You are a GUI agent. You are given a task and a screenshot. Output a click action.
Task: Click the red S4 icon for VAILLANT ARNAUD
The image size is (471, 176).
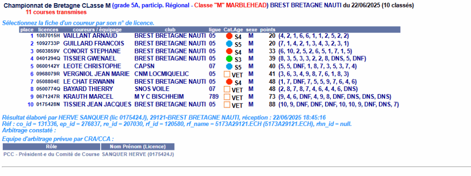coord(229,36)
